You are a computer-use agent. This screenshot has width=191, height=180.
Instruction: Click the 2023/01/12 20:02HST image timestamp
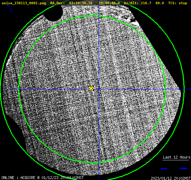(x=171, y=178)
